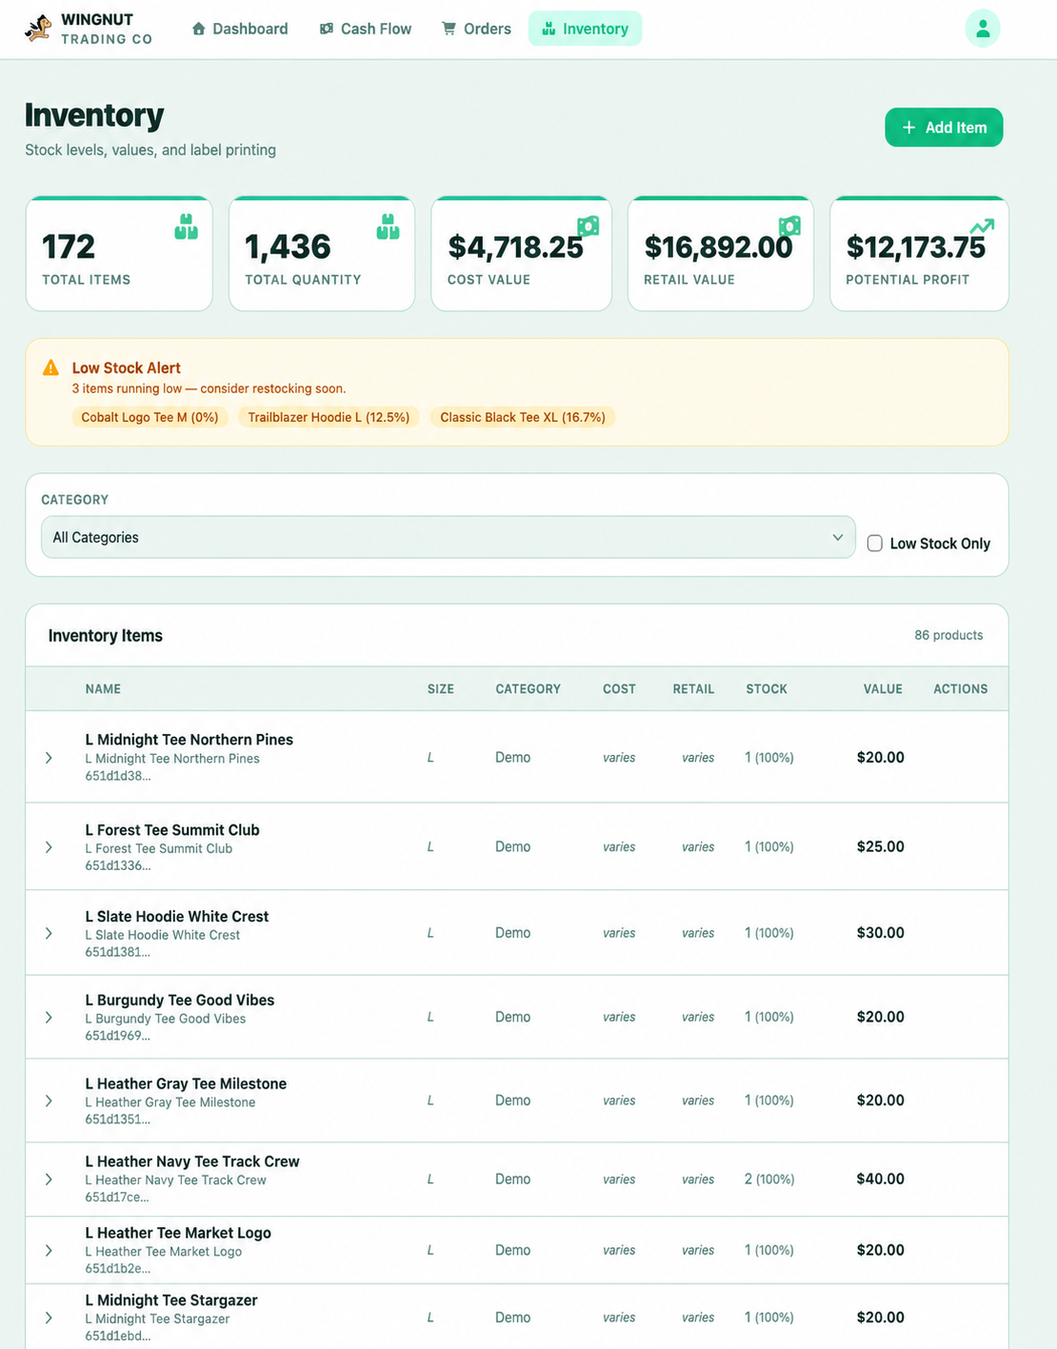Click the COST column header
1057x1349 pixels.
click(619, 688)
